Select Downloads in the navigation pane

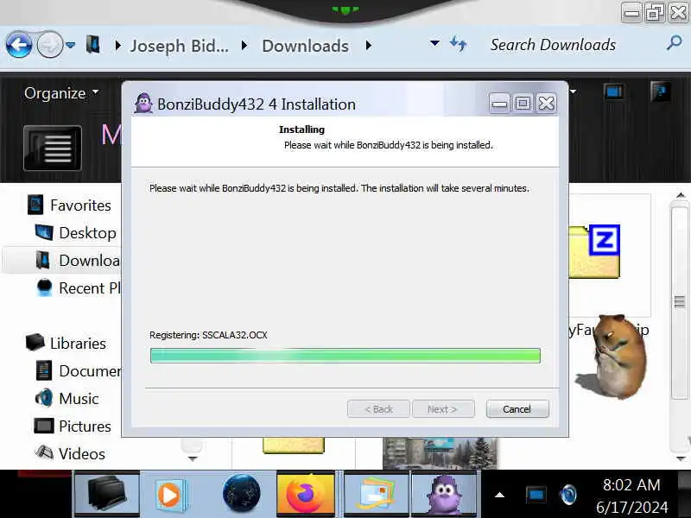pos(90,261)
